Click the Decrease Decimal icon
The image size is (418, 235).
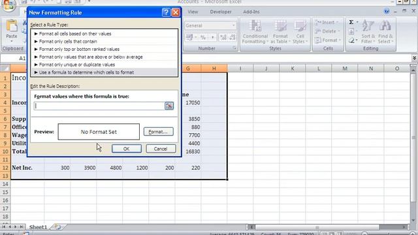(233, 37)
